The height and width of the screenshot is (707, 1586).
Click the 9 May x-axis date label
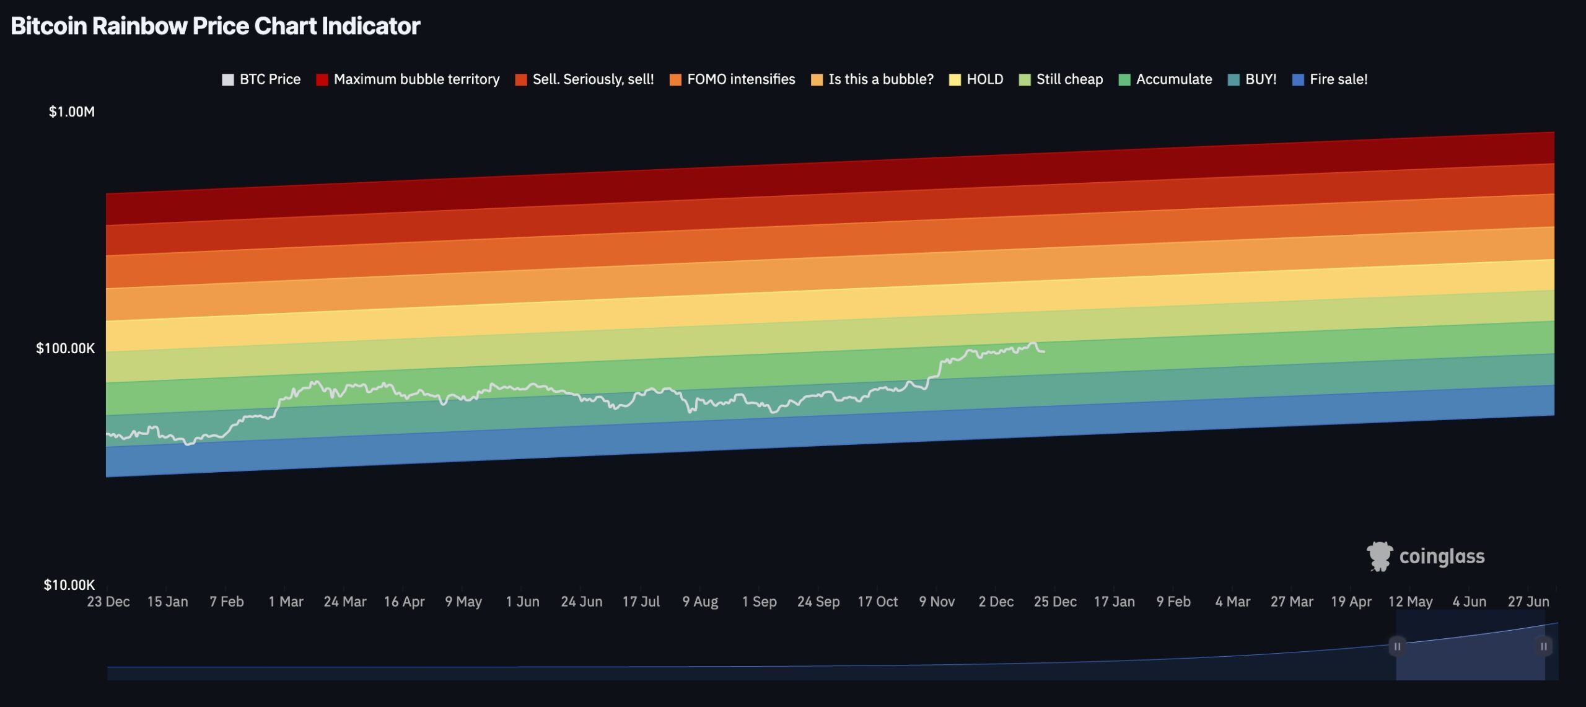pos(463,602)
